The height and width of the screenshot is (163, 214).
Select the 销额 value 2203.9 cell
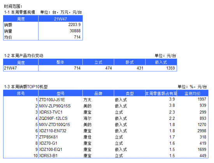tap(60, 25)
